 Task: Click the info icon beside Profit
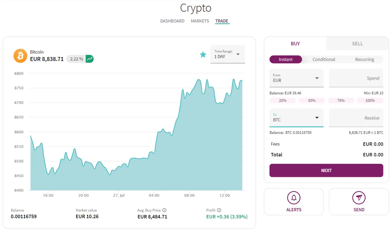(220, 210)
